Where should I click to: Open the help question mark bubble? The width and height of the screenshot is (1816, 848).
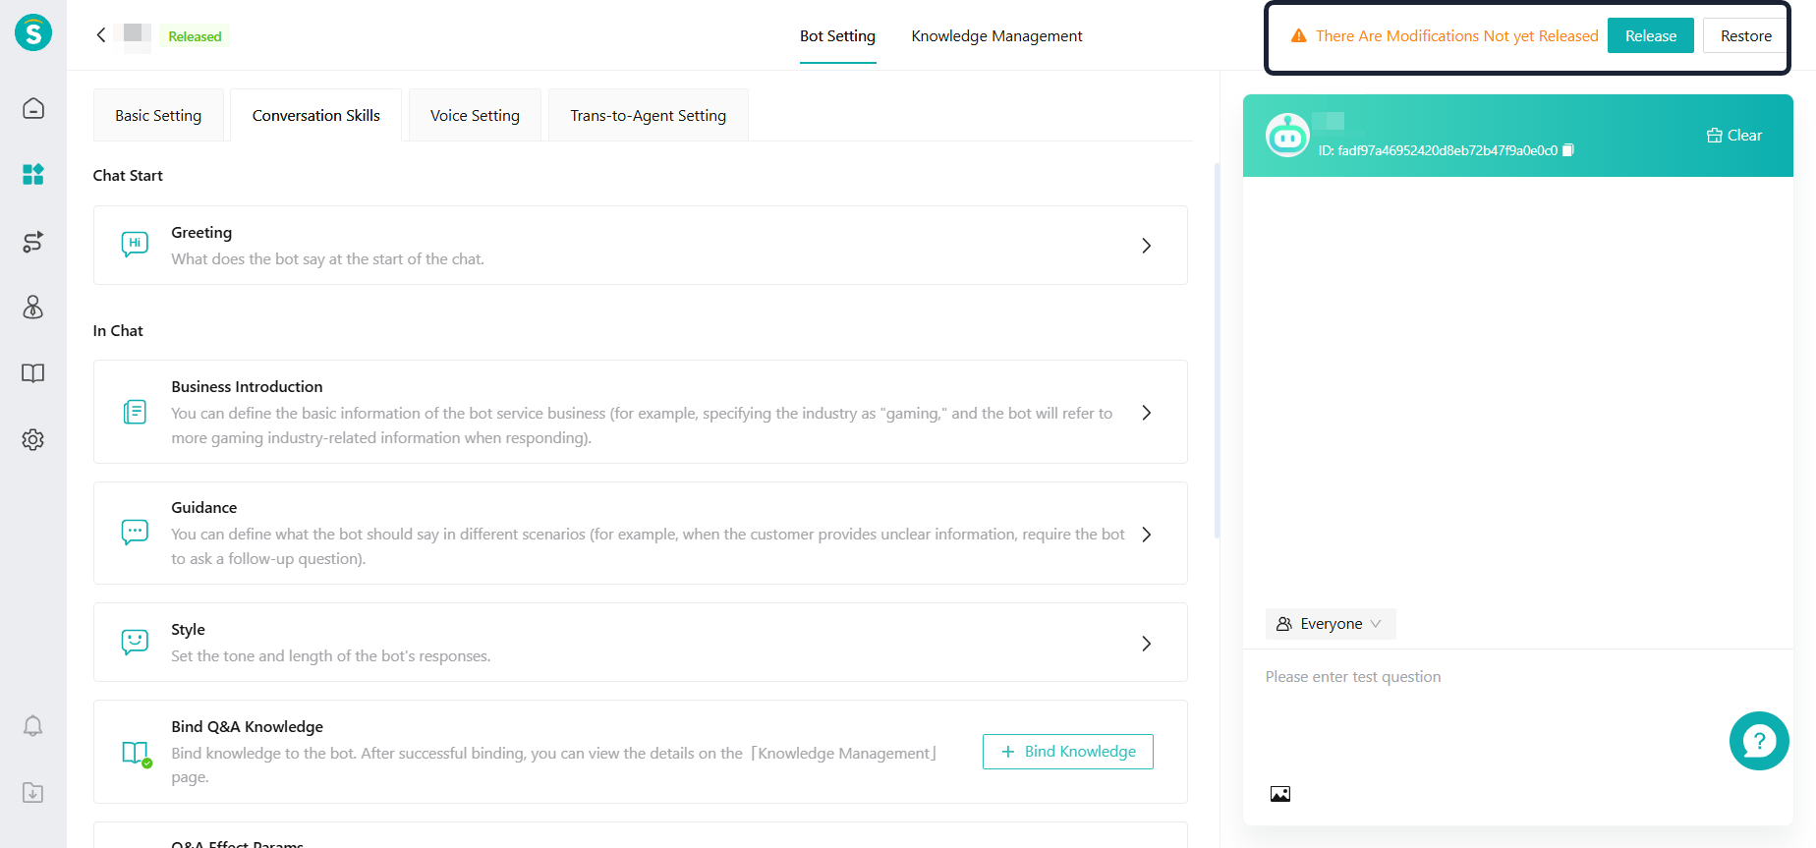click(1758, 741)
